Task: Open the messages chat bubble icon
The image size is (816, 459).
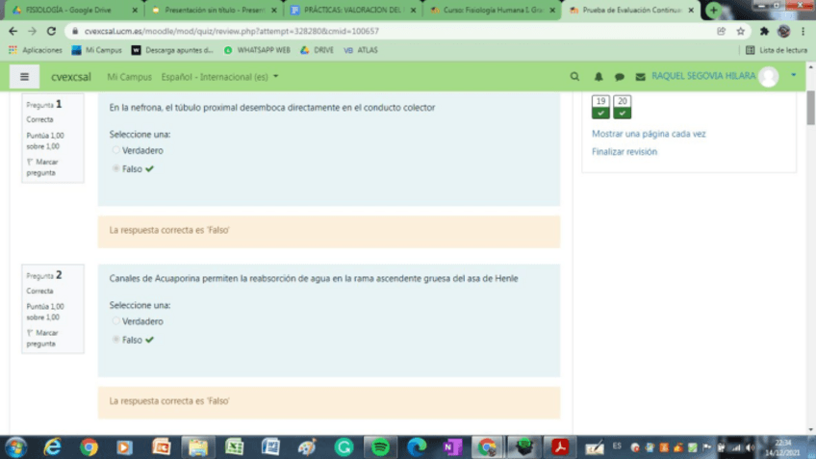Action: click(620, 77)
